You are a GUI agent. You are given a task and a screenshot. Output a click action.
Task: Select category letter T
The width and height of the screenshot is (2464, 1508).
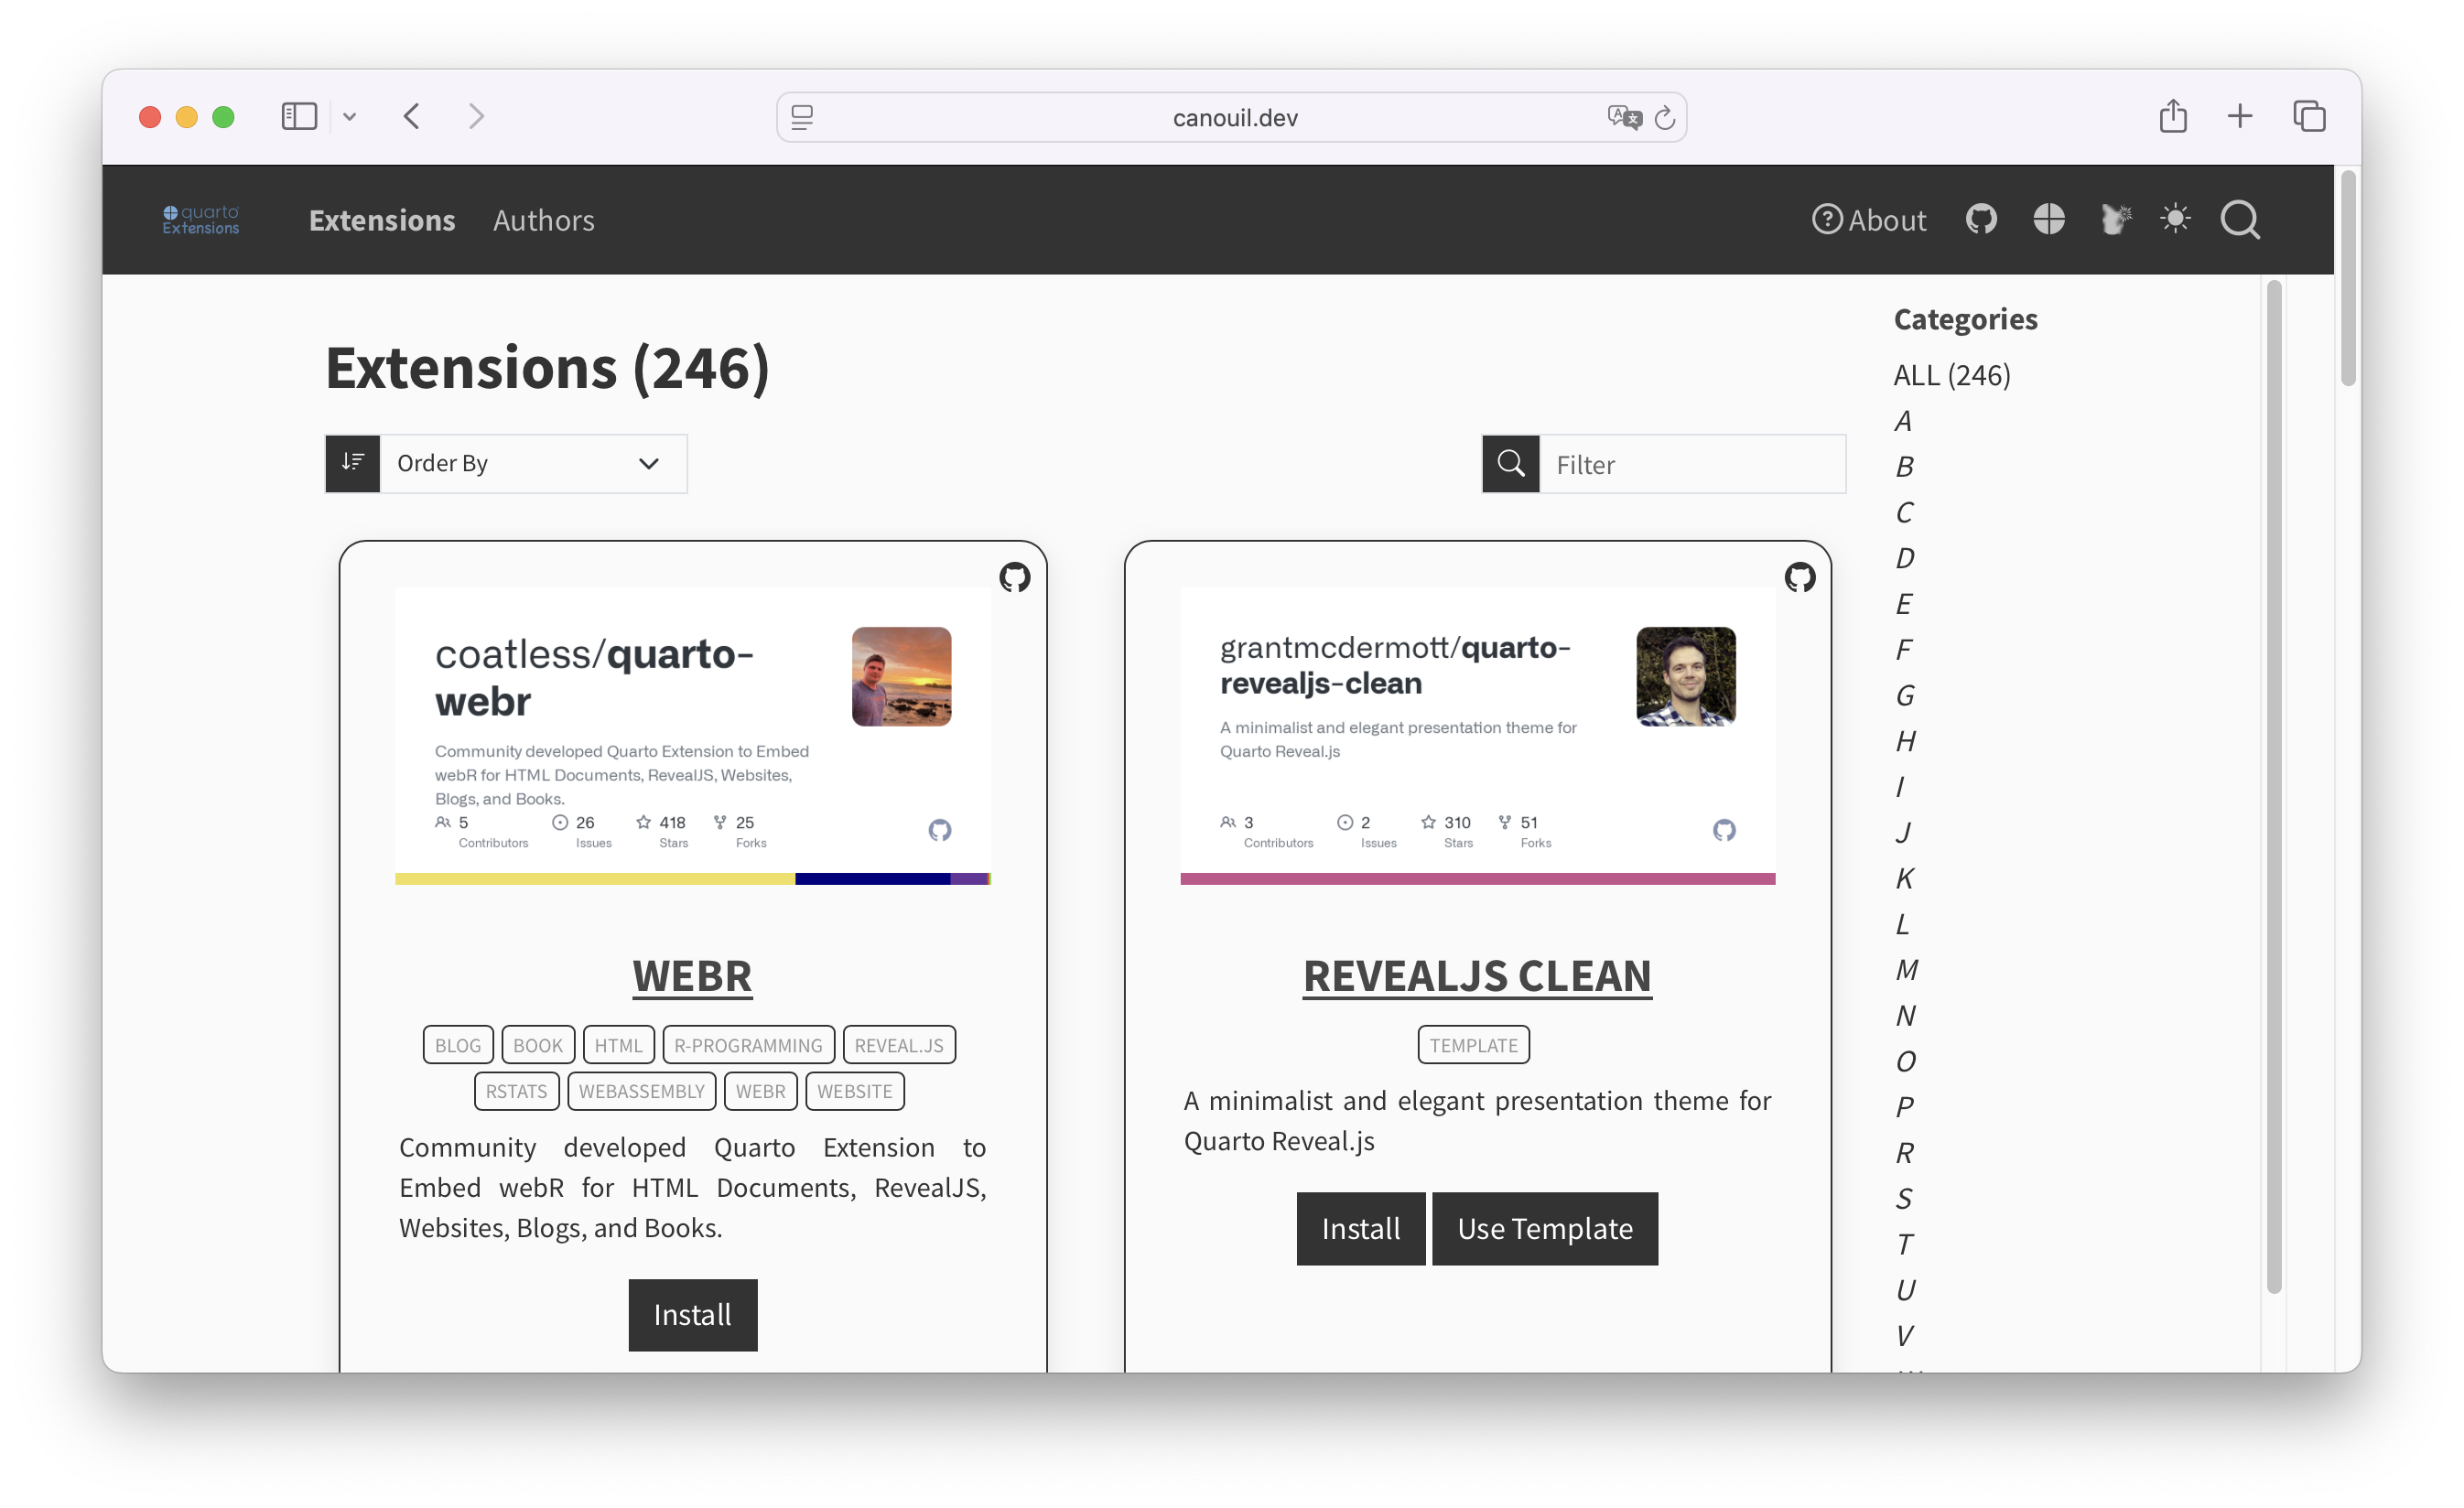[1904, 1244]
